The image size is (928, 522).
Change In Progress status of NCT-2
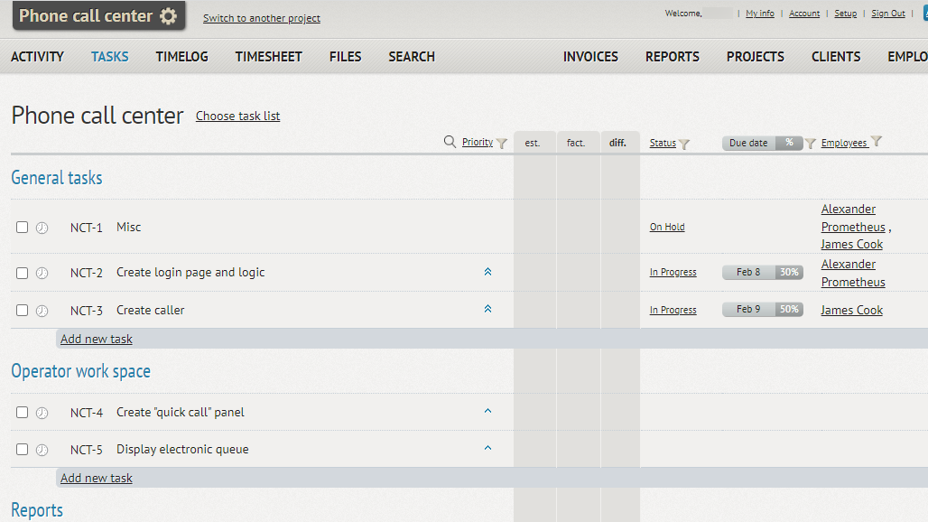(x=673, y=272)
